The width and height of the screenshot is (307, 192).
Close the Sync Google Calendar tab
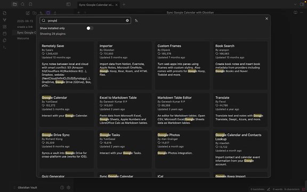(x=117, y=5)
